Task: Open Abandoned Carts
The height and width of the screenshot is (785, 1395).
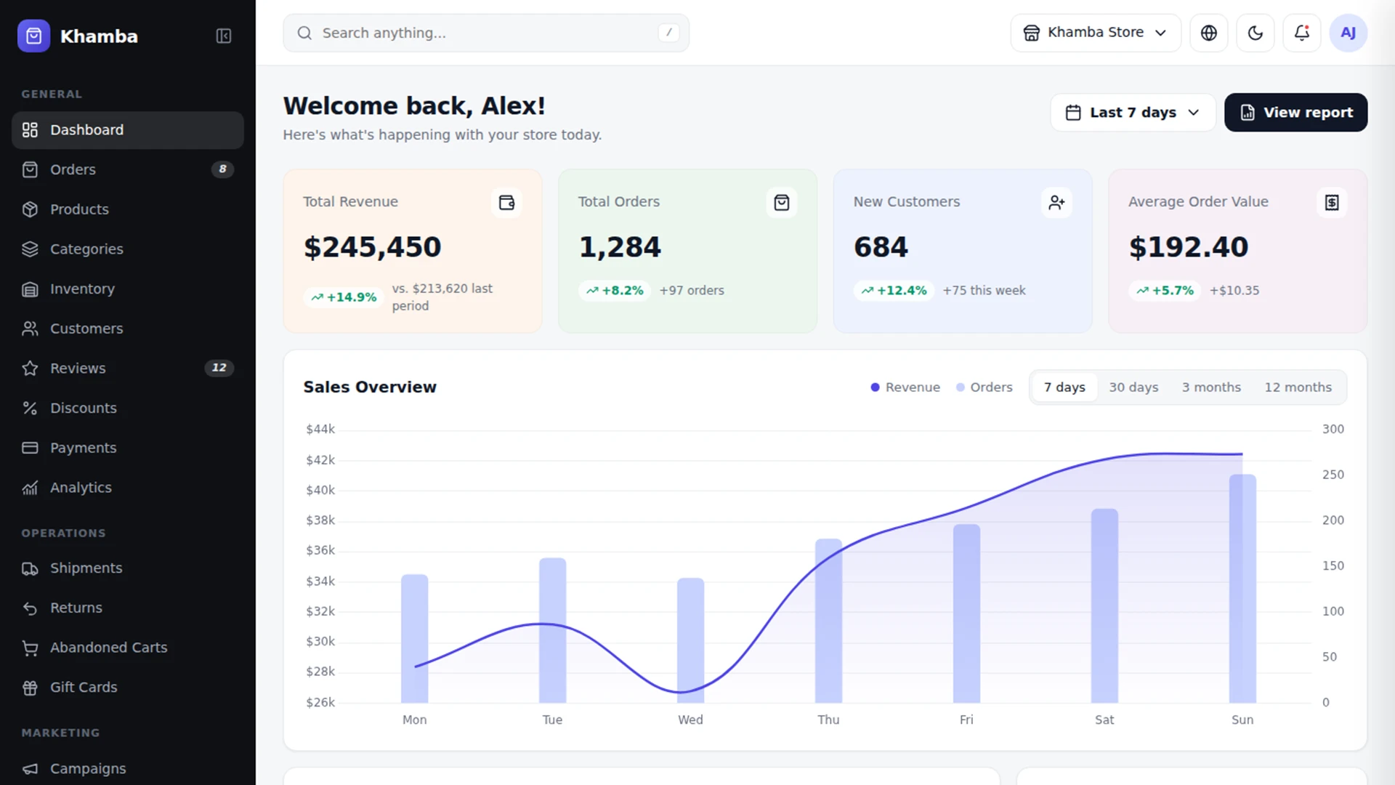Action: 128,648
